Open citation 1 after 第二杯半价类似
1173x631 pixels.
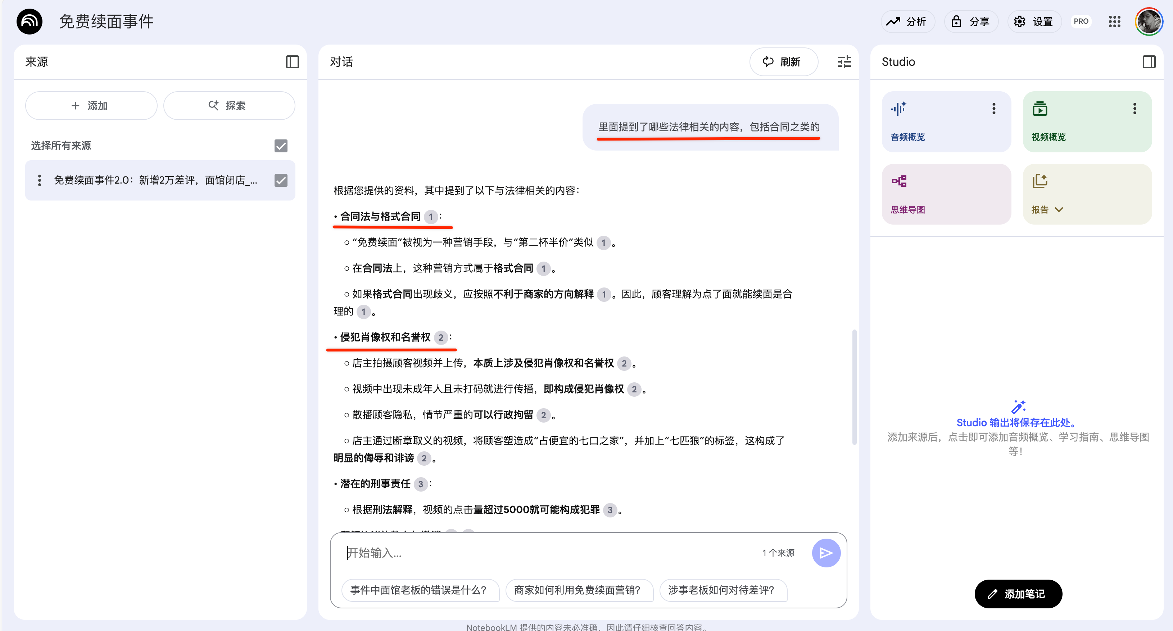(603, 243)
